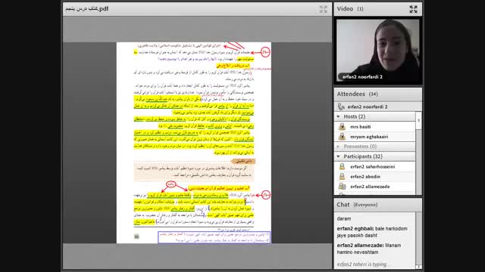Click the Chat (Everyone) pod title
Image resolution: width=485 pixels, height=272 pixels.
coord(357,205)
